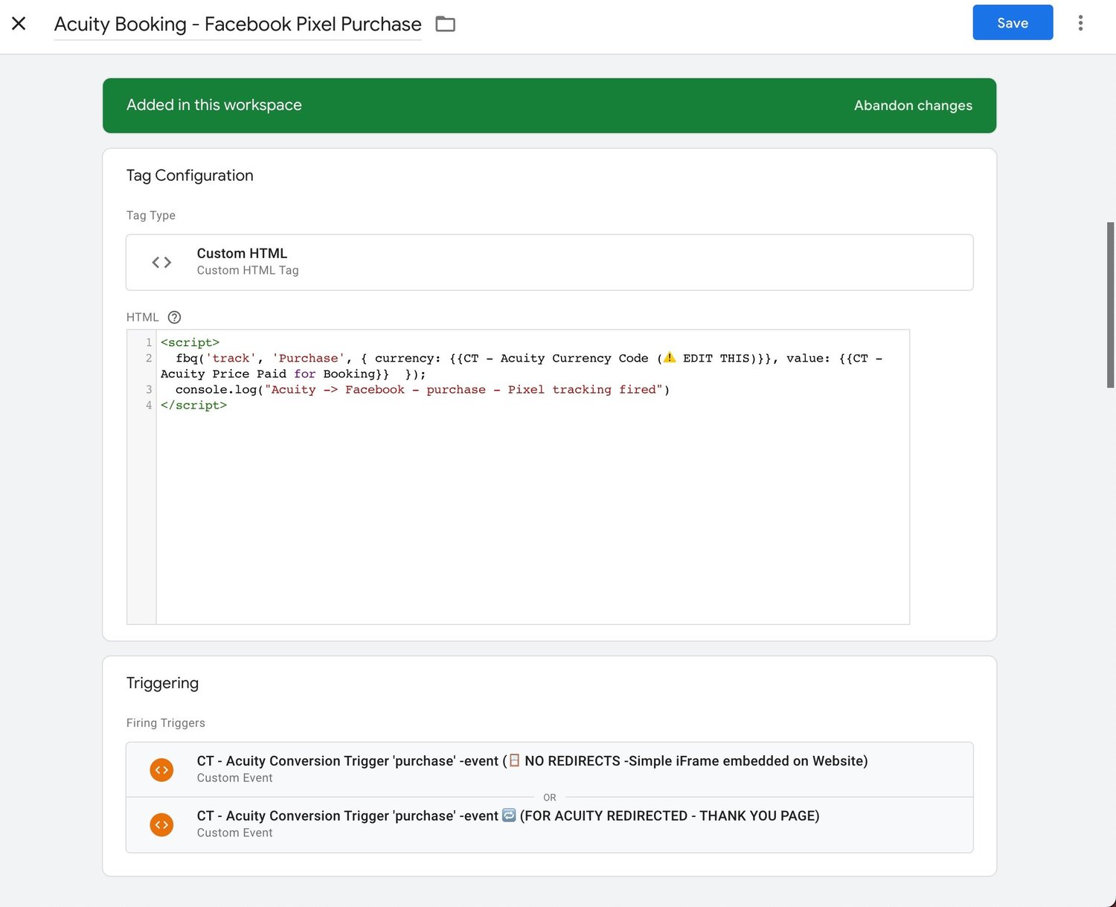Click the Save button
This screenshot has width=1116, height=907.
[1013, 22]
